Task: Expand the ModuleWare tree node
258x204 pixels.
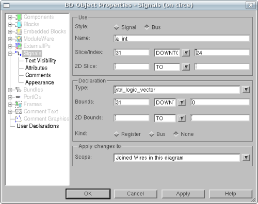Action: (x=10, y=39)
